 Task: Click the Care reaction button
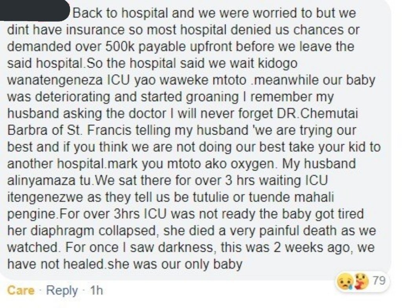coord(21,291)
